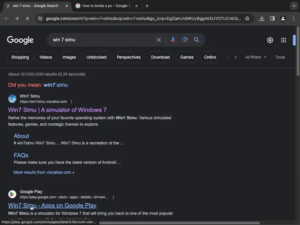The image size is (300, 225).
Task: Filter results by Shopping
Action: (20, 57)
